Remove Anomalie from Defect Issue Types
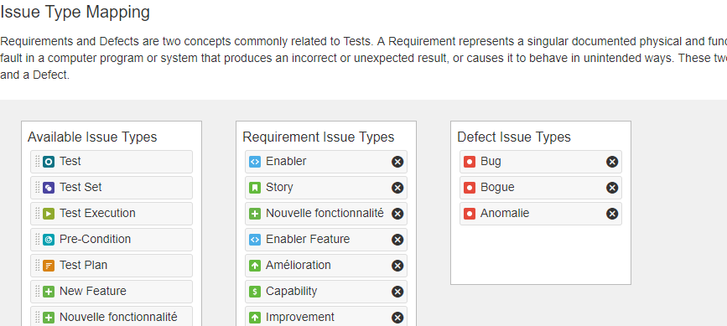This screenshot has height=326, width=727. [x=612, y=214]
